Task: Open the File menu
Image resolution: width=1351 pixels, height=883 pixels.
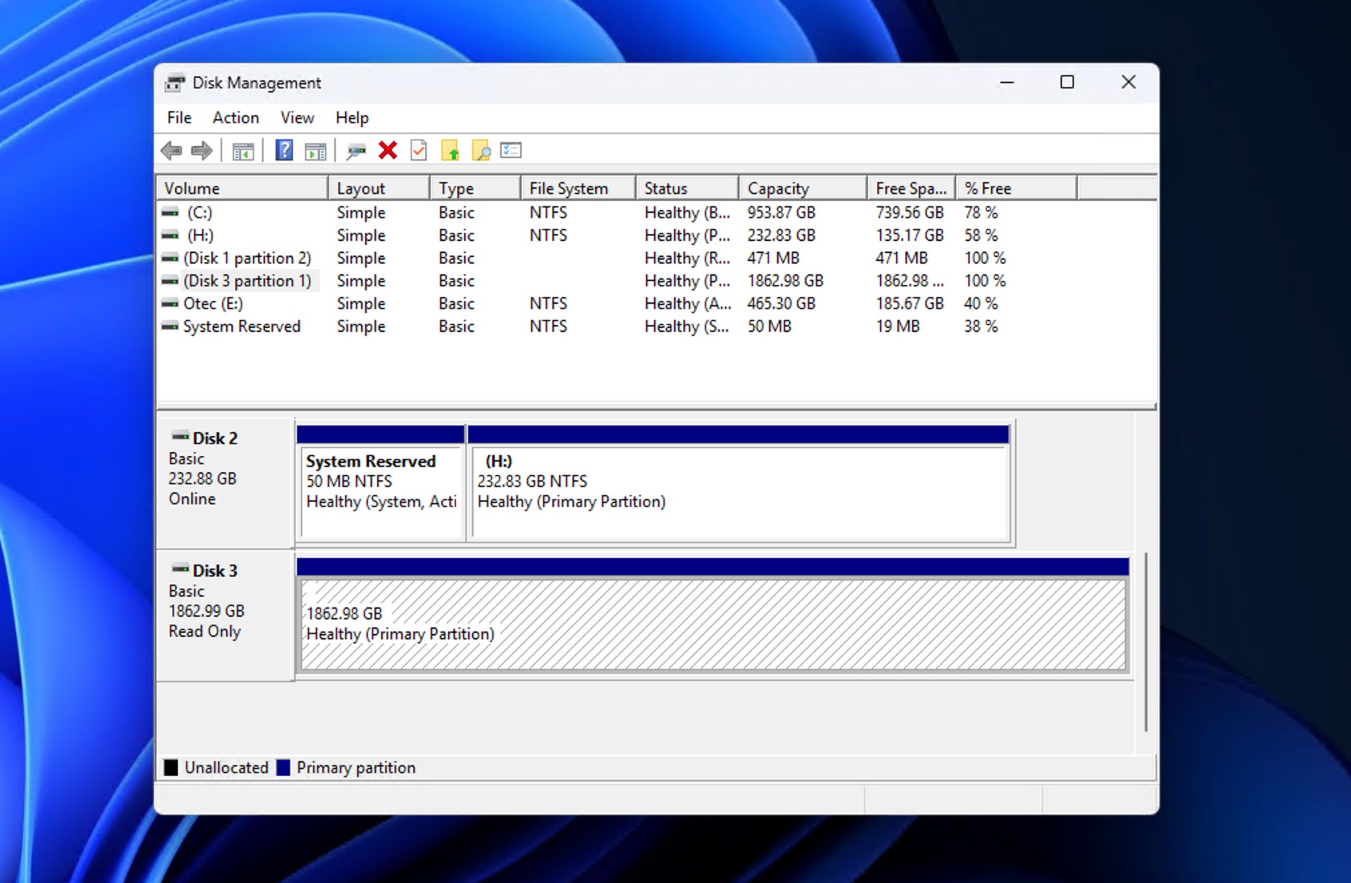Action: 179,118
